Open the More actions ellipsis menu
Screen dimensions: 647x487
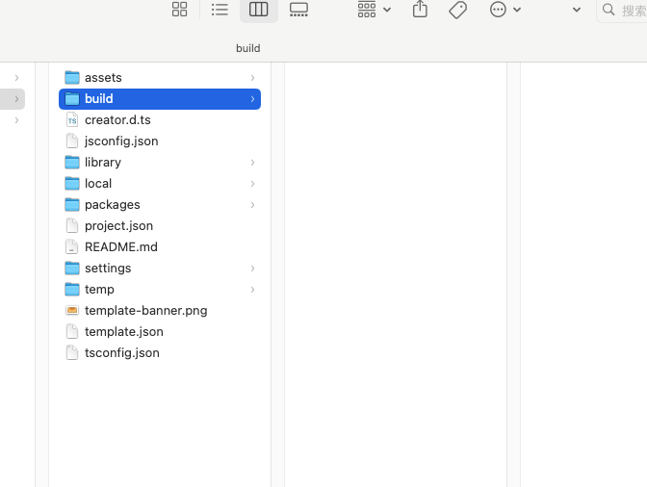505,10
